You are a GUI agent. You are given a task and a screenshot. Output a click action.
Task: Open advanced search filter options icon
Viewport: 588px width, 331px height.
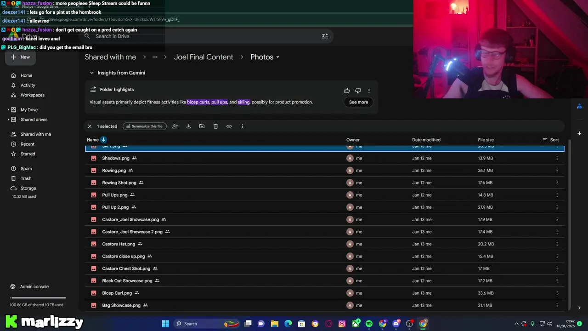(325, 36)
